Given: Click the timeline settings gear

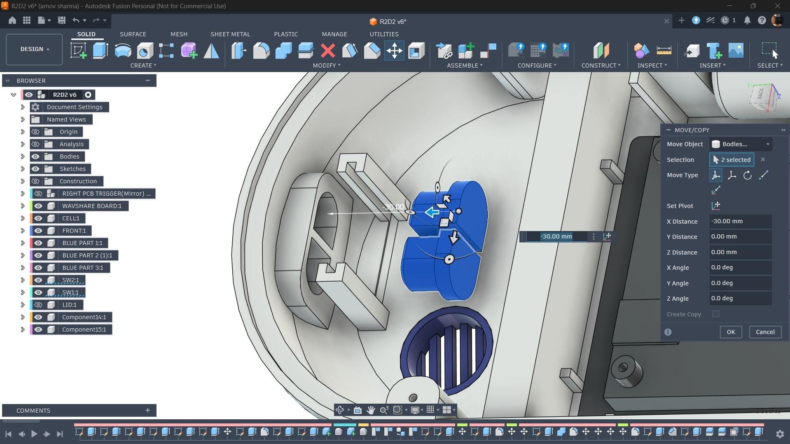Looking at the screenshot, I should (x=780, y=434).
